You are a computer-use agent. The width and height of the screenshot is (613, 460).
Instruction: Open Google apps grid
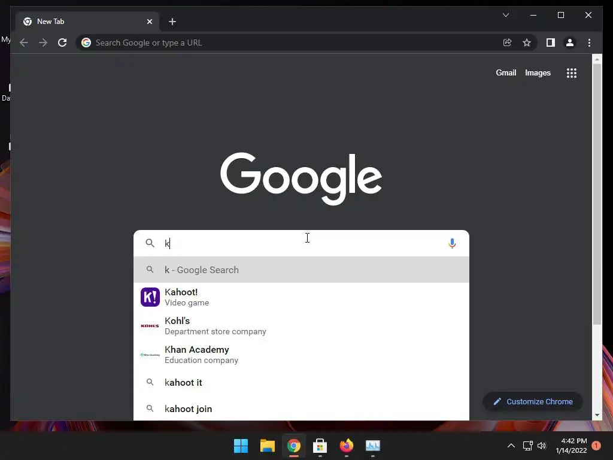572,72
